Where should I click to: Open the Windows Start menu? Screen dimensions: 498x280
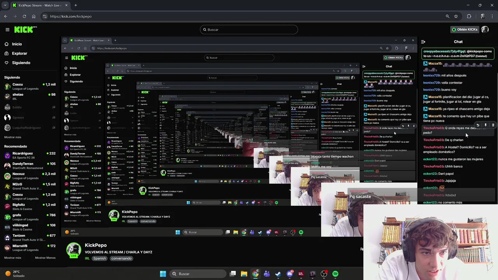coord(163,274)
